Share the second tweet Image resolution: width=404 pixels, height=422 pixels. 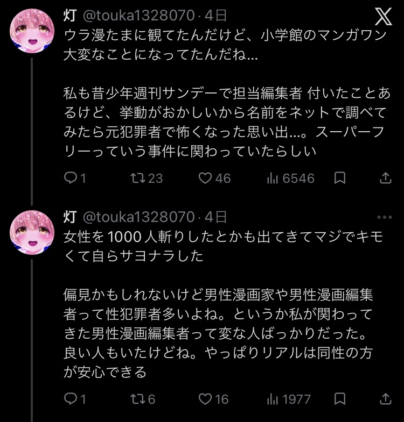point(386,399)
